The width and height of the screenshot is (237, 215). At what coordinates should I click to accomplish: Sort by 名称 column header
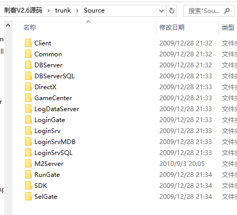click(30, 28)
